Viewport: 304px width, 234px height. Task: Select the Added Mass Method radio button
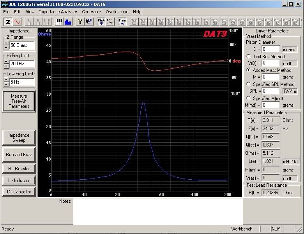point(249,70)
